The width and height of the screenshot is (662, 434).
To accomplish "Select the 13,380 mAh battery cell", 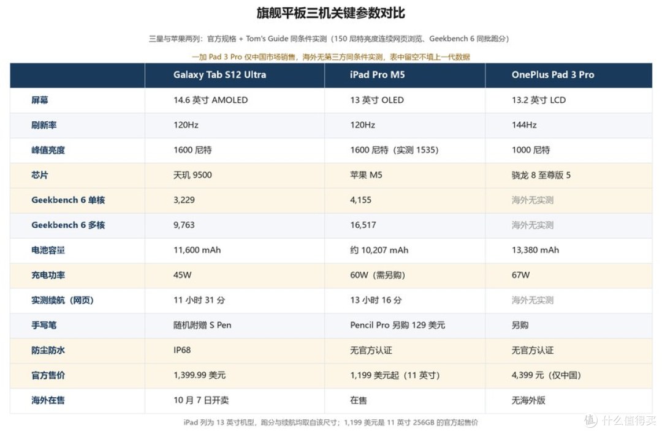I will coord(535,250).
